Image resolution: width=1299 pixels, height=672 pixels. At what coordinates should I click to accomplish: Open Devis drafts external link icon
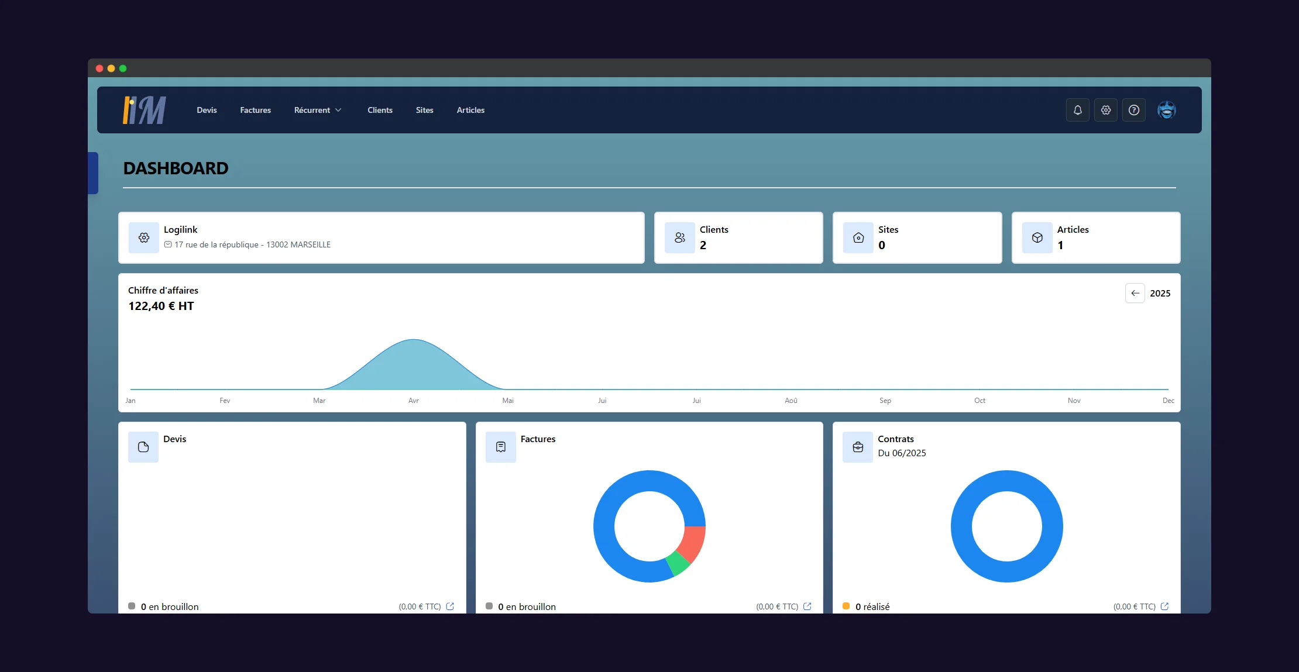tap(450, 606)
